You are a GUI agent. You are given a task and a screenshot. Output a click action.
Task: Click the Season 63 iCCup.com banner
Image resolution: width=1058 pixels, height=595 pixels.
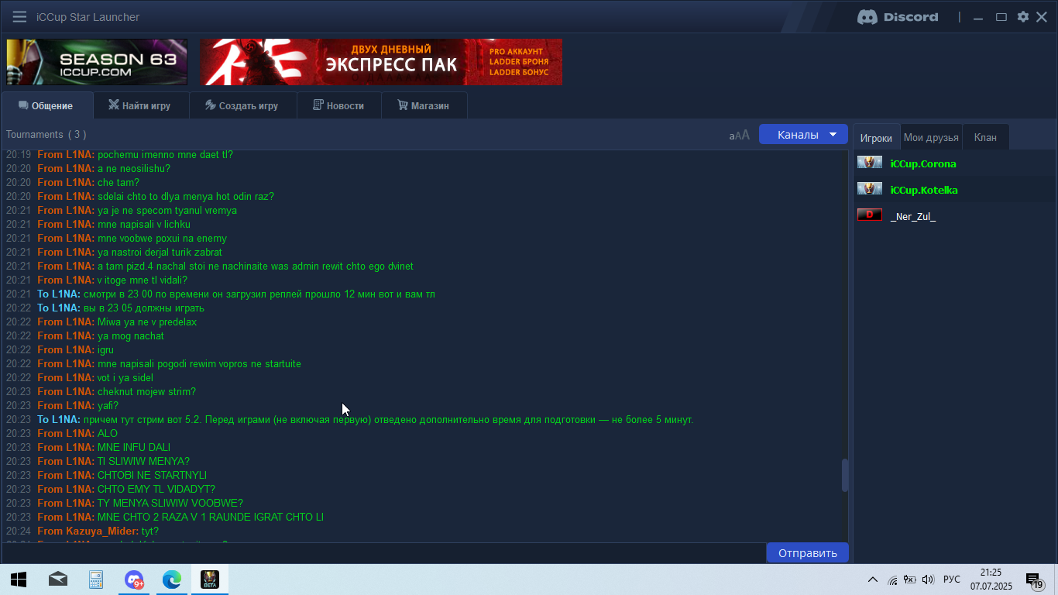(97, 62)
